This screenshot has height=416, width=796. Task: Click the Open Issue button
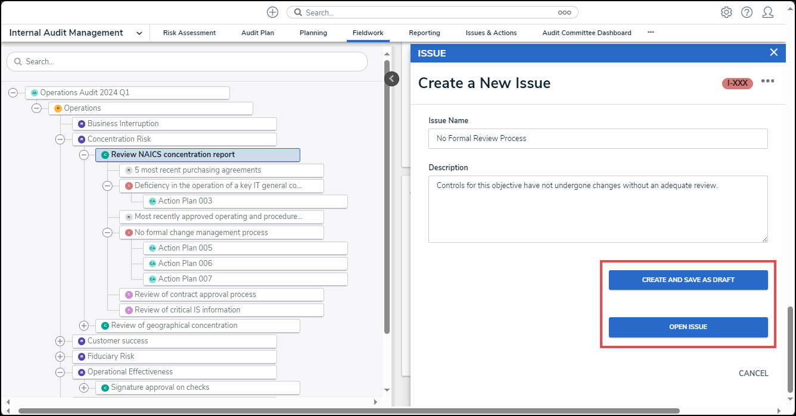click(x=688, y=327)
